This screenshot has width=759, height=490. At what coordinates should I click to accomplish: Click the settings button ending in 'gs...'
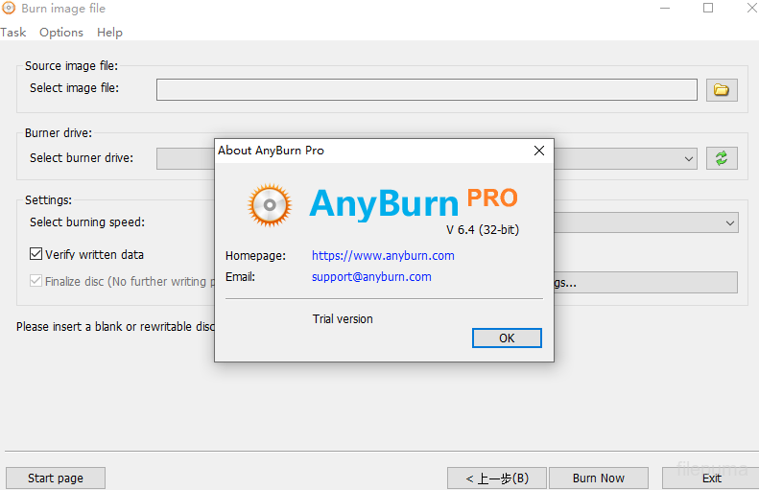coord(646,283)
